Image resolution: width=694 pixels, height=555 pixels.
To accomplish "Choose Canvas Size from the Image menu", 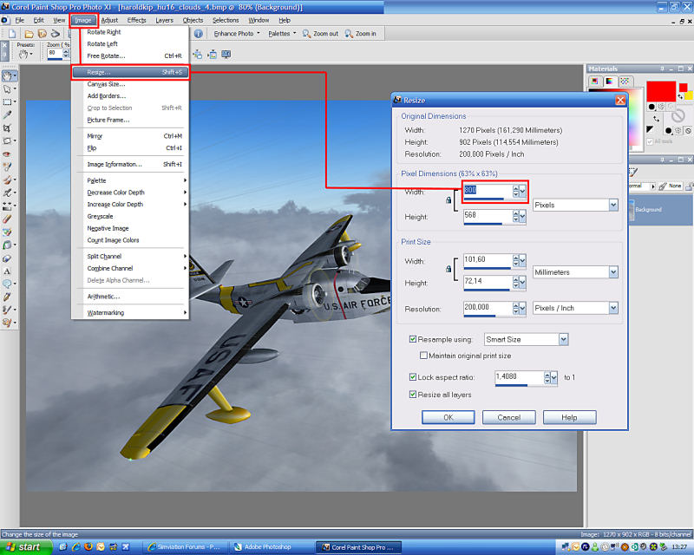I will click(106, 84).
